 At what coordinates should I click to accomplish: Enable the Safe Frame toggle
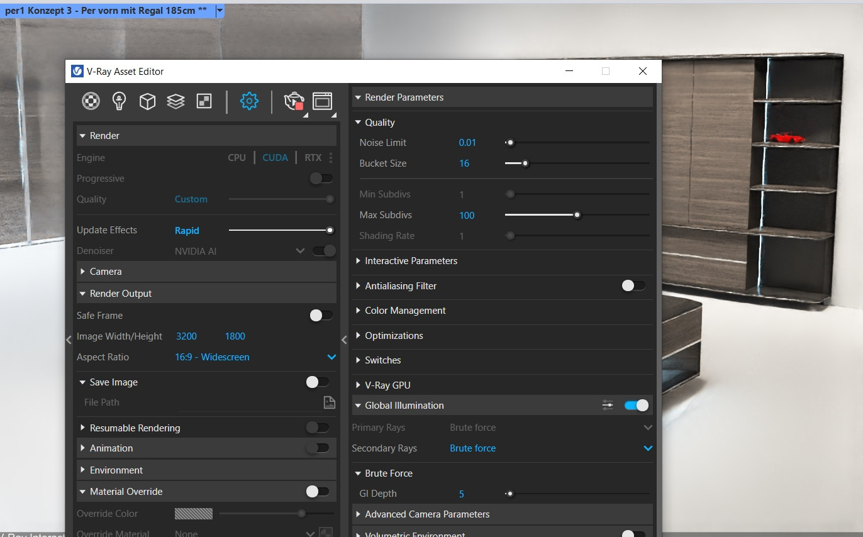(x=321, y=316)
